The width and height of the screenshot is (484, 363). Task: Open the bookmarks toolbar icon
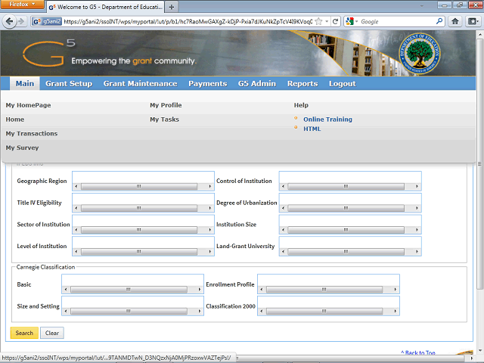pos(473,21)
